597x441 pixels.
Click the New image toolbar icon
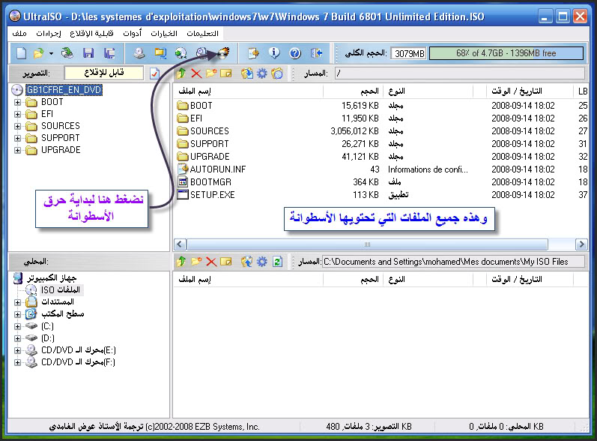21,53
